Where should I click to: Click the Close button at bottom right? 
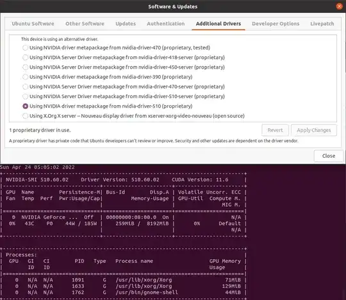[x=329, y=156]
